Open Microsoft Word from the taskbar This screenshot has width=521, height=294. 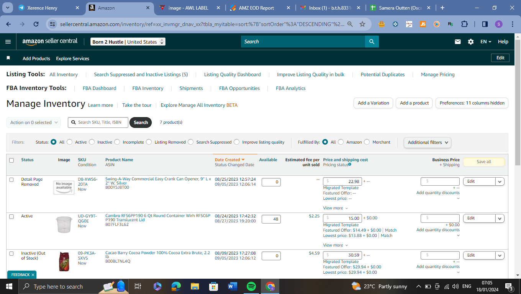(233, 286)
